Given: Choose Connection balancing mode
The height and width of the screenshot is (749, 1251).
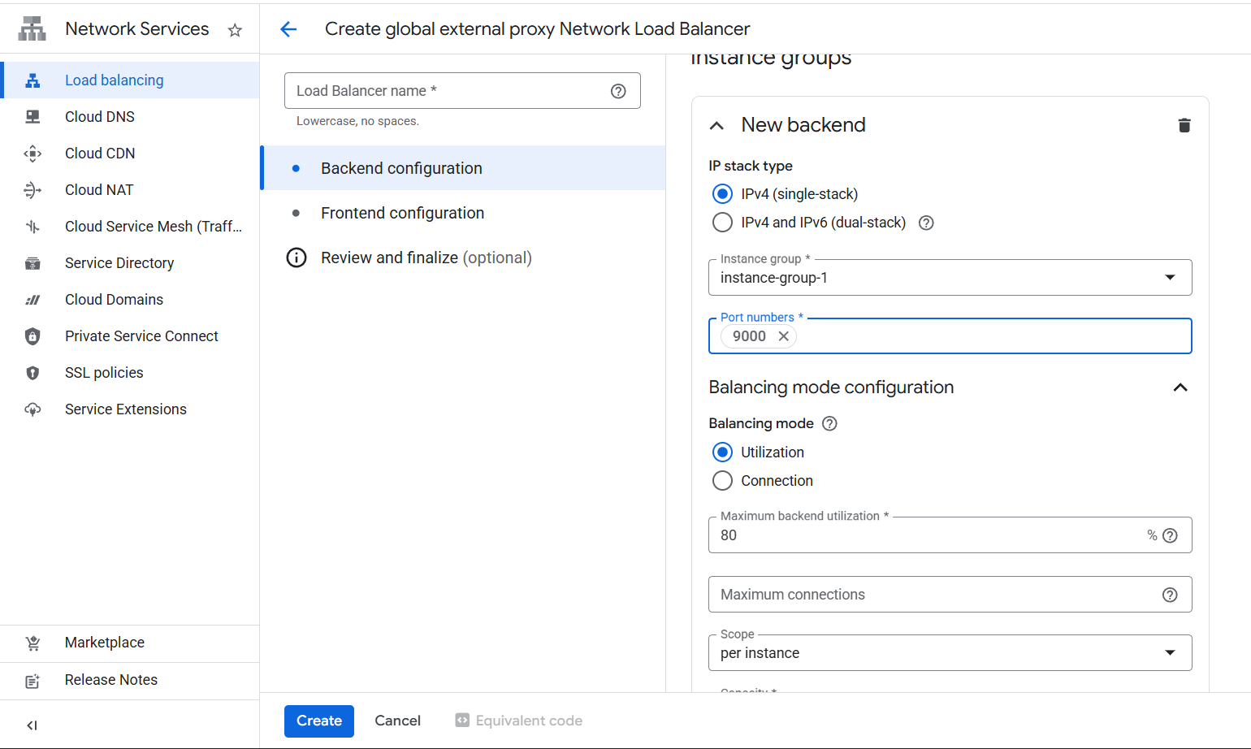Looking at the screenshot, I should tap(722, 481).
